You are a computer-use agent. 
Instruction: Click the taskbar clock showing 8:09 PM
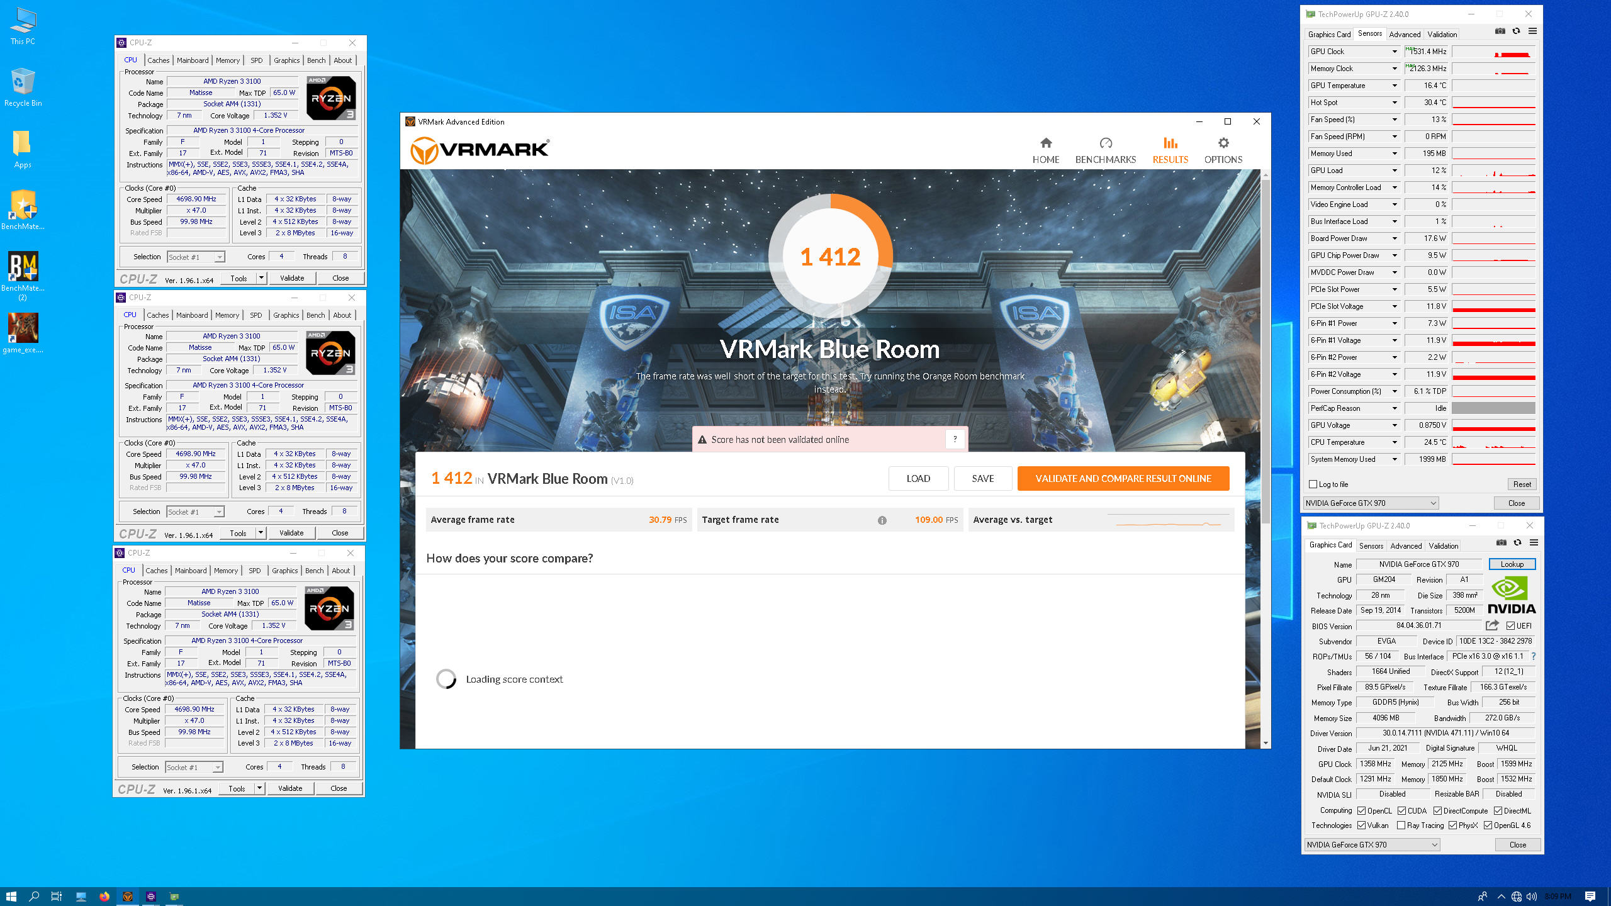tap(1558, 897)
